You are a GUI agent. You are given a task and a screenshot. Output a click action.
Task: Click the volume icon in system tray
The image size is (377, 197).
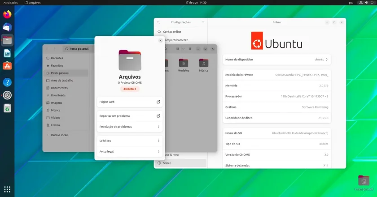coord(366,3)
